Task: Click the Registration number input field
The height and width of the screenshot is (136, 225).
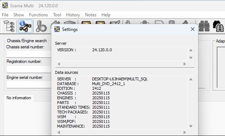Action: (x=29, y=69)
